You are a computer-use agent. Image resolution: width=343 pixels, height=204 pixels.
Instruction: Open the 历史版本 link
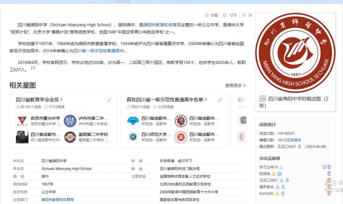click(294, 140)
